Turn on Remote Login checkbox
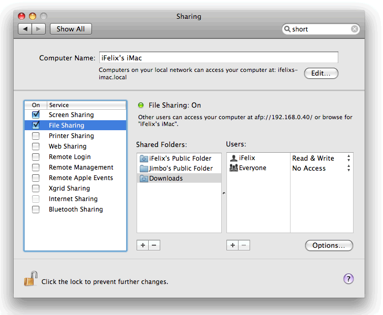 (x=36, y=156)
